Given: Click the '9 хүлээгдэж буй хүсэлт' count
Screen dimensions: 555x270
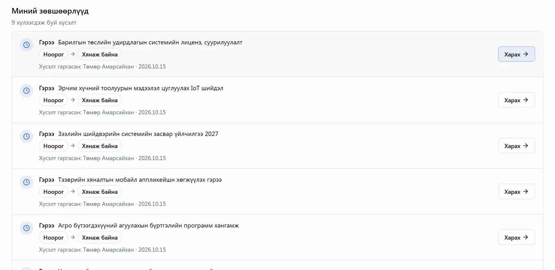Looking at the screenshot, I should (x=44, y=23).
